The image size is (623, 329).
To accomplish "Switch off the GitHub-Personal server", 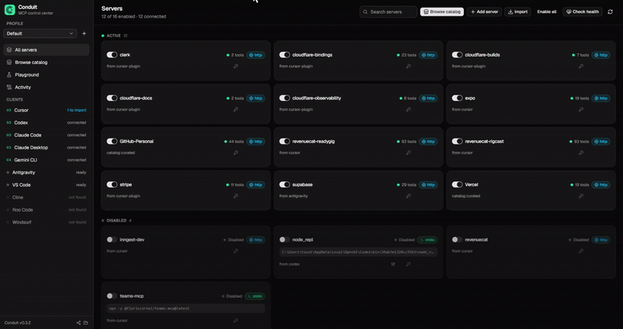I will 112,141.
